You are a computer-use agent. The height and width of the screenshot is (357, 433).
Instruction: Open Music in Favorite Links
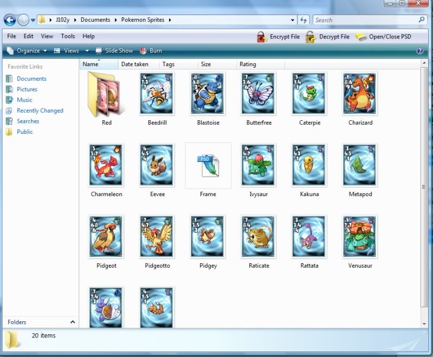(19, 100)
